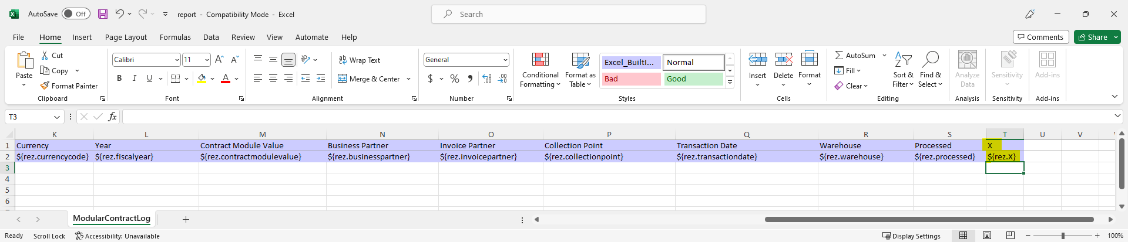This screenshot has width=1128, height=242.
Task: Click the Comments button
Action: 1040,37
